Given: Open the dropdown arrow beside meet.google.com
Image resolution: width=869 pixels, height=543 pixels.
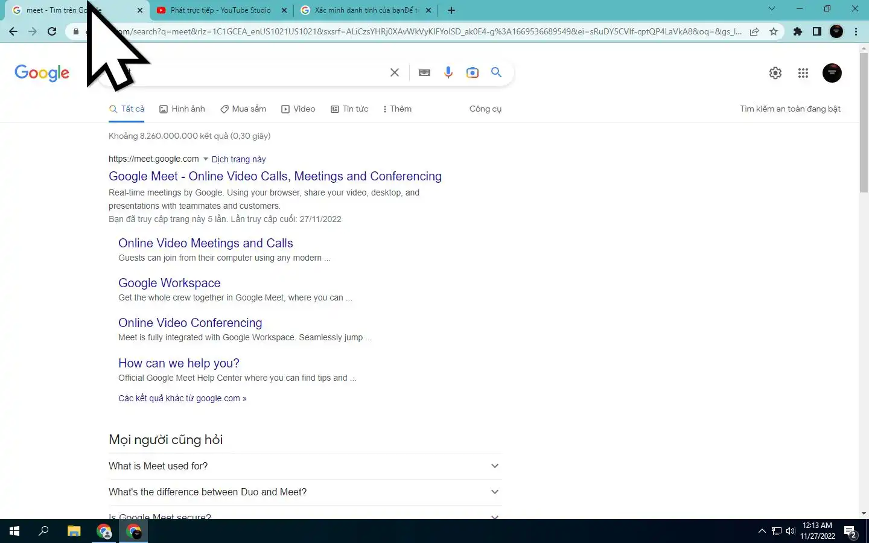Looking at the screenshot, I should pyautogui.click(x=206, y=159).
